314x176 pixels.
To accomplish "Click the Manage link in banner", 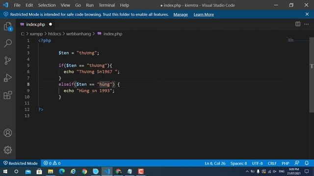I will pos(181,15).
